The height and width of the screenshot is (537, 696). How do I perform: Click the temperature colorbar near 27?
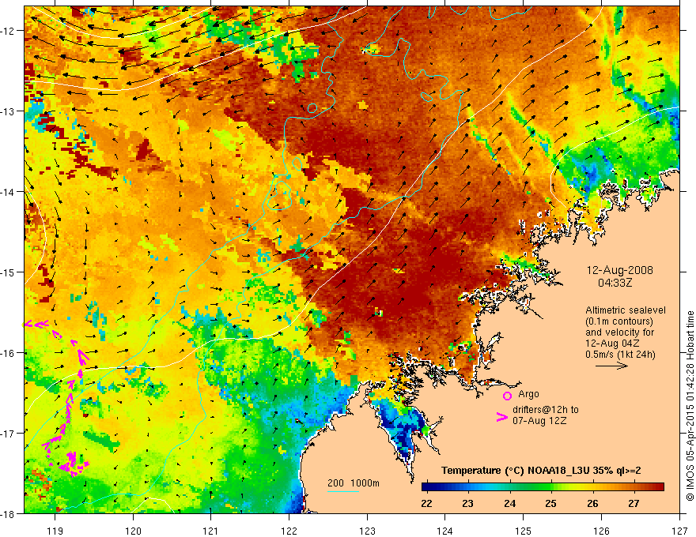coord(634,487)
